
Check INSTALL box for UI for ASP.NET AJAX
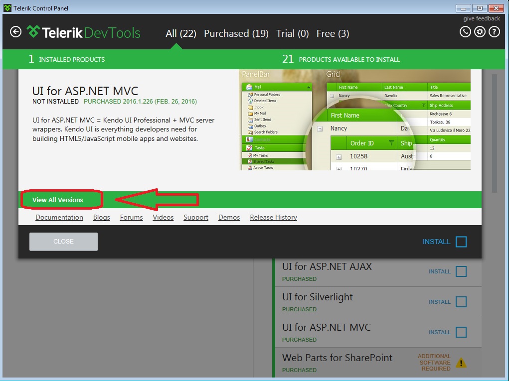click(461, 271)
